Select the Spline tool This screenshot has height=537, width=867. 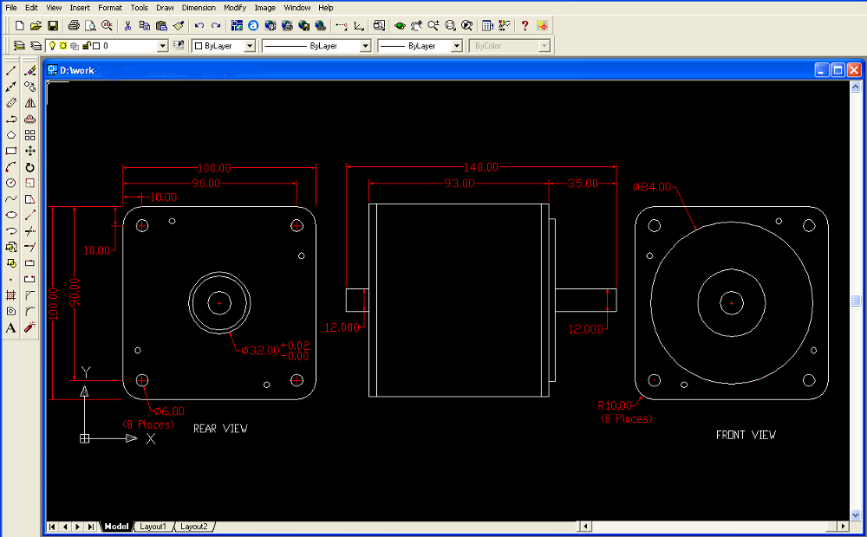coord(11,199)
